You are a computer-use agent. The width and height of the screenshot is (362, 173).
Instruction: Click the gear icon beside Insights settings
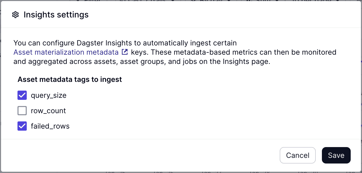coord(15,15)
